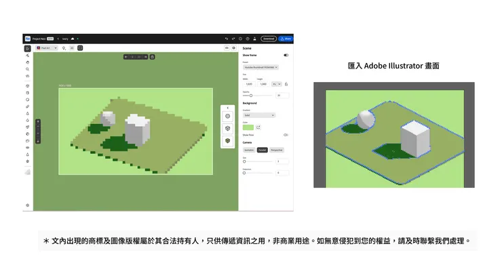Click the Opacity value field

coord(282,96)
